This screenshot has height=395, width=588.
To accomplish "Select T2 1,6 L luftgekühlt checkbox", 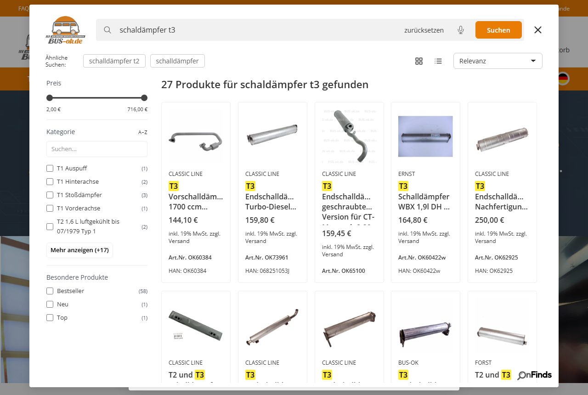I will [x=50, y=226].
